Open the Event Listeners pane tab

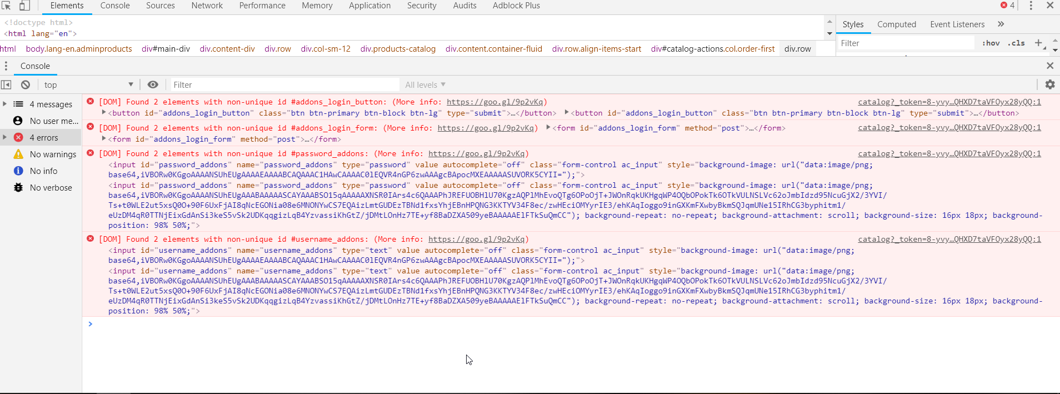point(957,24)
